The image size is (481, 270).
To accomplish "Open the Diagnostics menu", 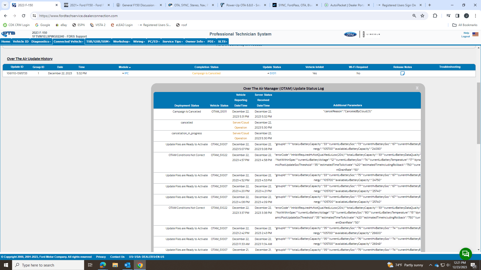I will point(41,41).
